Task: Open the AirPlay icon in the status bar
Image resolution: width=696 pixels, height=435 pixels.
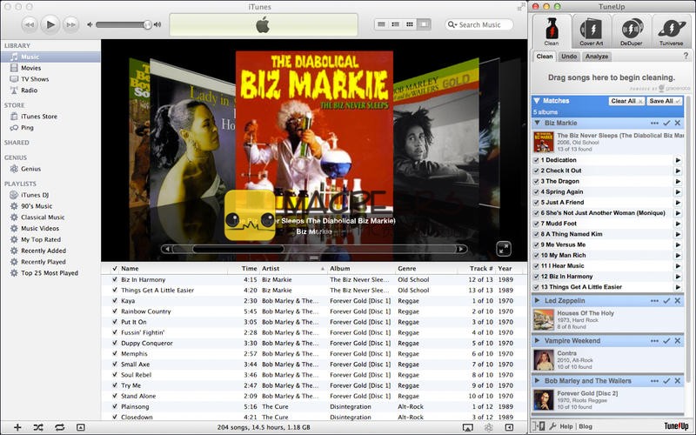Action: click(x=467, y=427)
